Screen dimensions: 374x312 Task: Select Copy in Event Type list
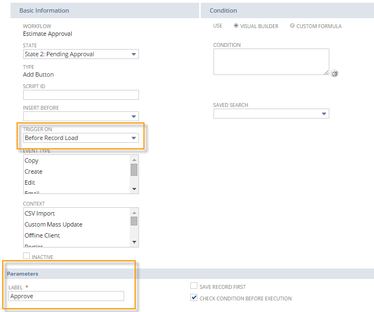point(76,160)
